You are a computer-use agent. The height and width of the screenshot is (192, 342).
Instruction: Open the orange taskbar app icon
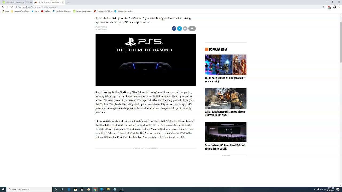[x=88, y=189]
